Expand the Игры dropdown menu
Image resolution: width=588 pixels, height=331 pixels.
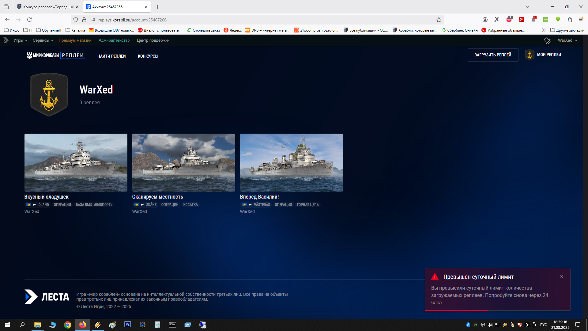tap(20, 40)
